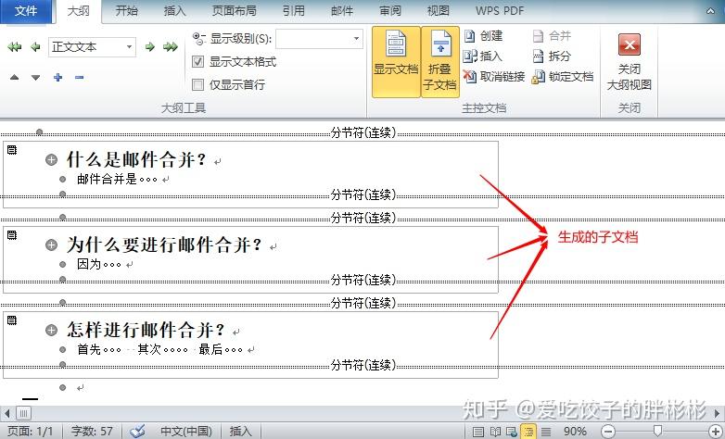
Task: Click word count 字数: 57
Action: 92,432
